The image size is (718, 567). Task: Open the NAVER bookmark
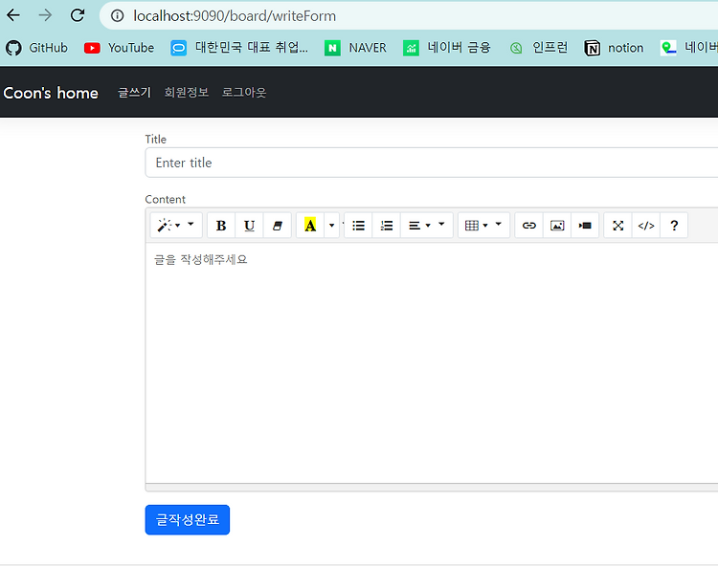click(355, 48)
